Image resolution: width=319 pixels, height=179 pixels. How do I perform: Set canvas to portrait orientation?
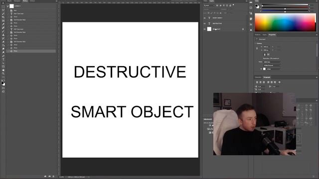265,54
